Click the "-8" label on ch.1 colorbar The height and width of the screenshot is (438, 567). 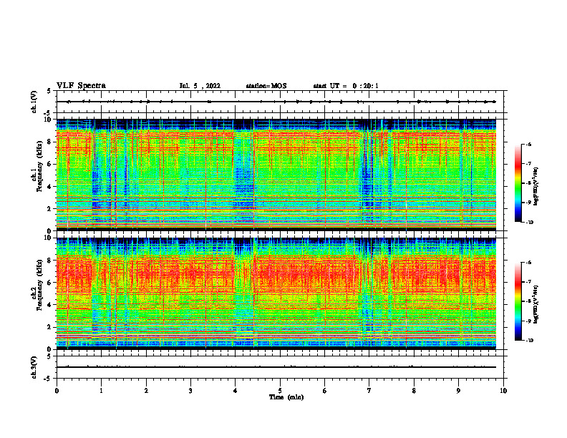pyautogui.click(x=528, y=183)
